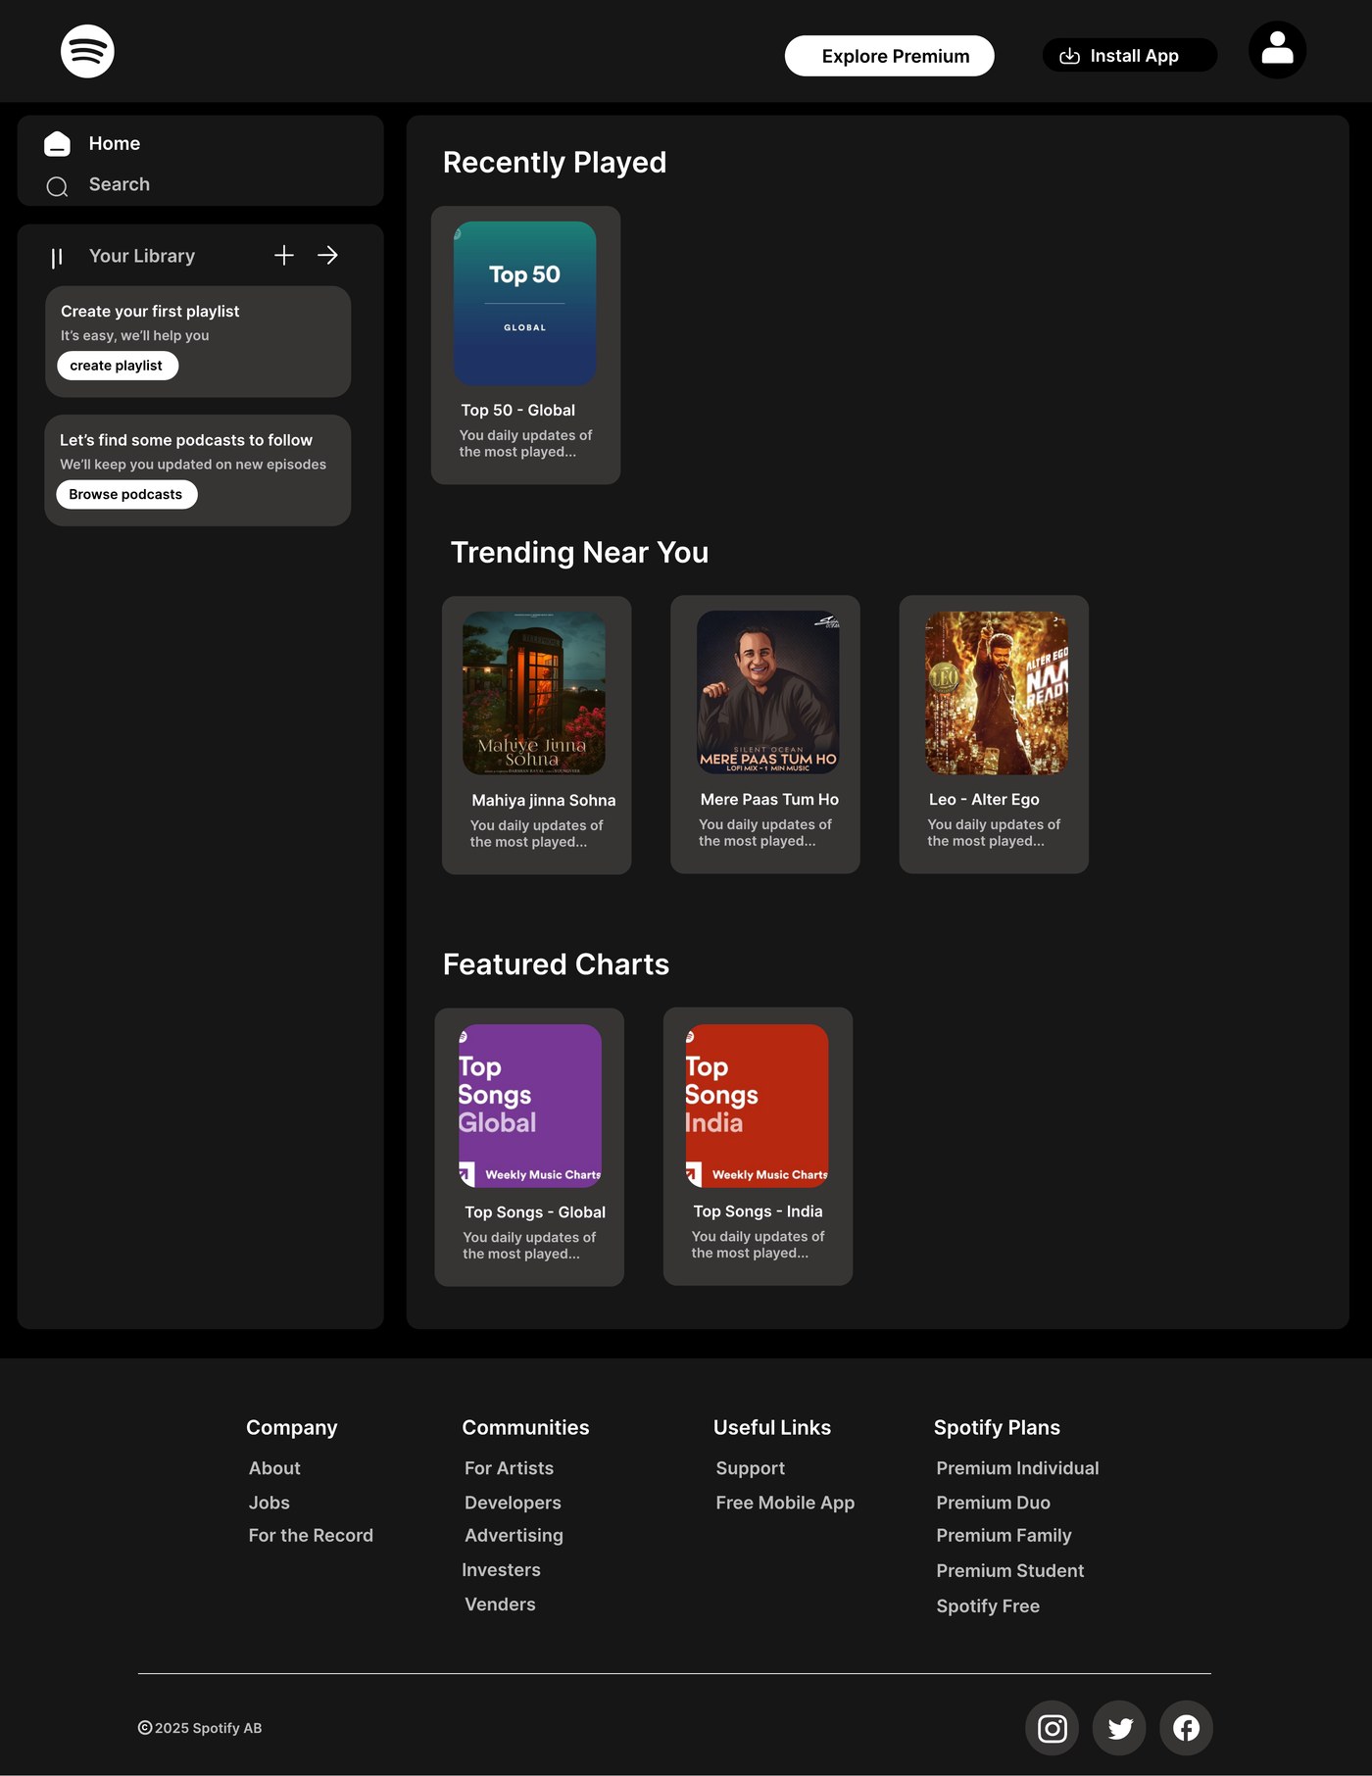Open Free Mobile App link
Viewport: 1372px width, 1776px height.
[x=785, y=1503]
